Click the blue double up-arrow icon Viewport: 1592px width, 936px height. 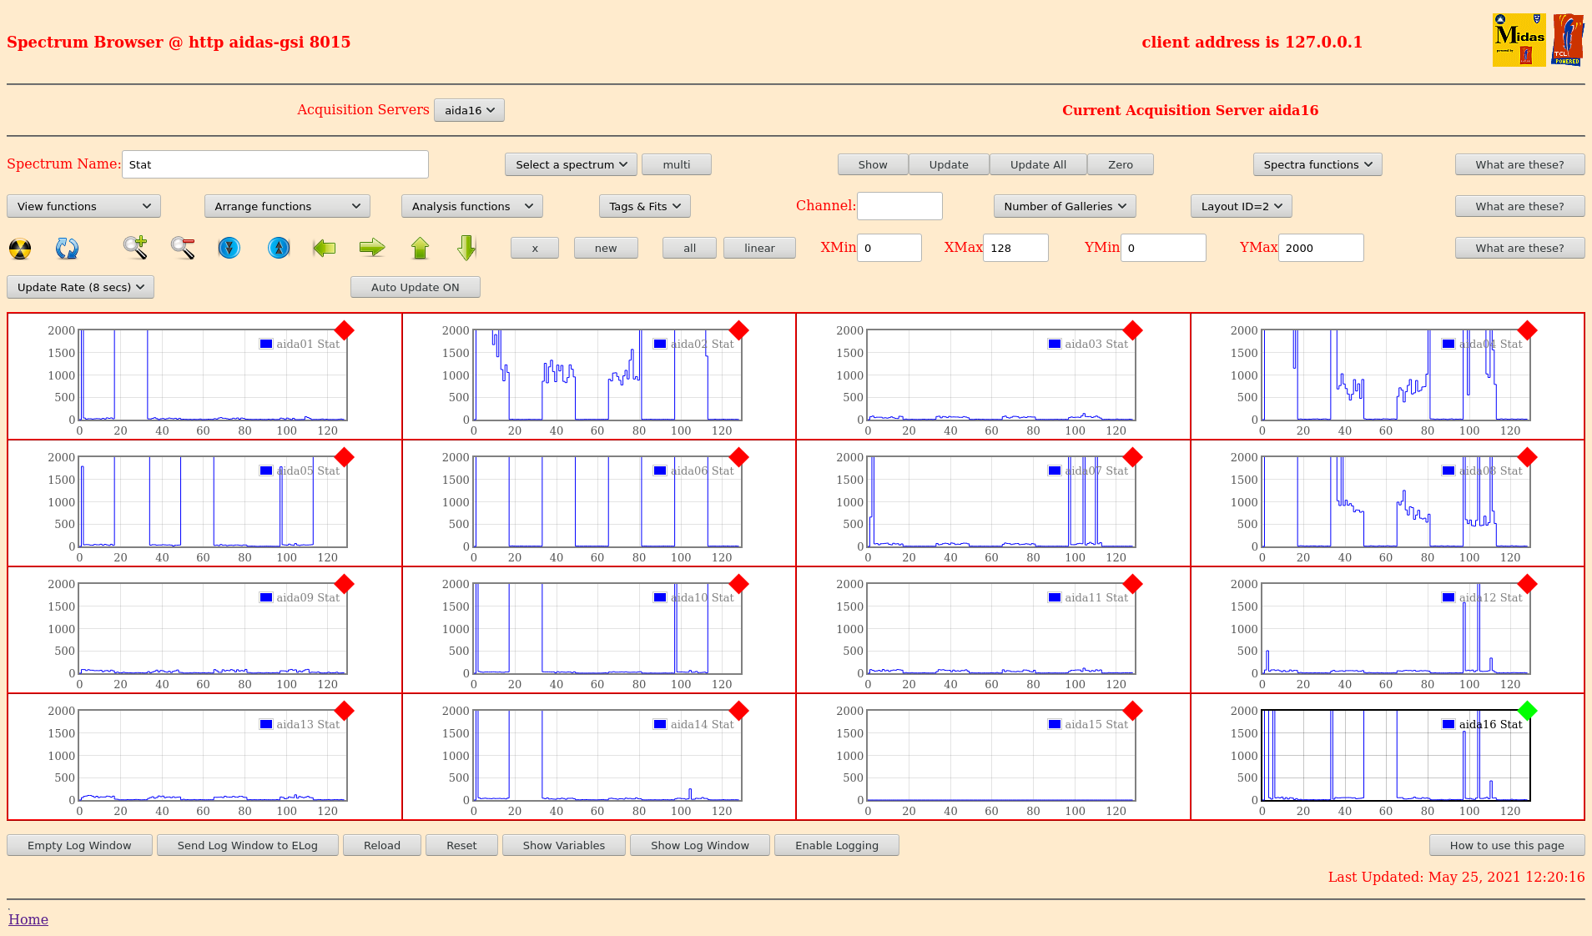tap(279, 248)
